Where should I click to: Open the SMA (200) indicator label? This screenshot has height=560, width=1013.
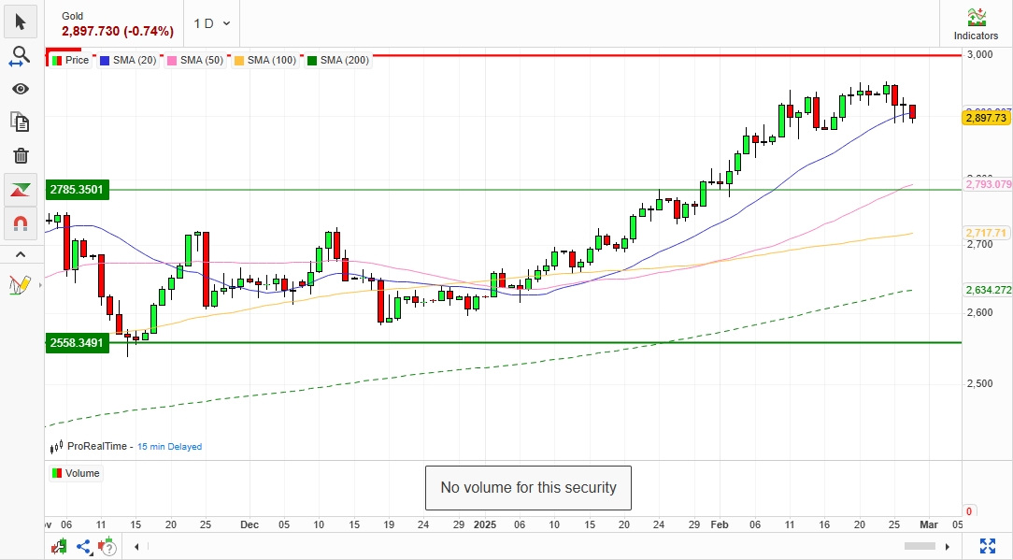click(344, 60)
